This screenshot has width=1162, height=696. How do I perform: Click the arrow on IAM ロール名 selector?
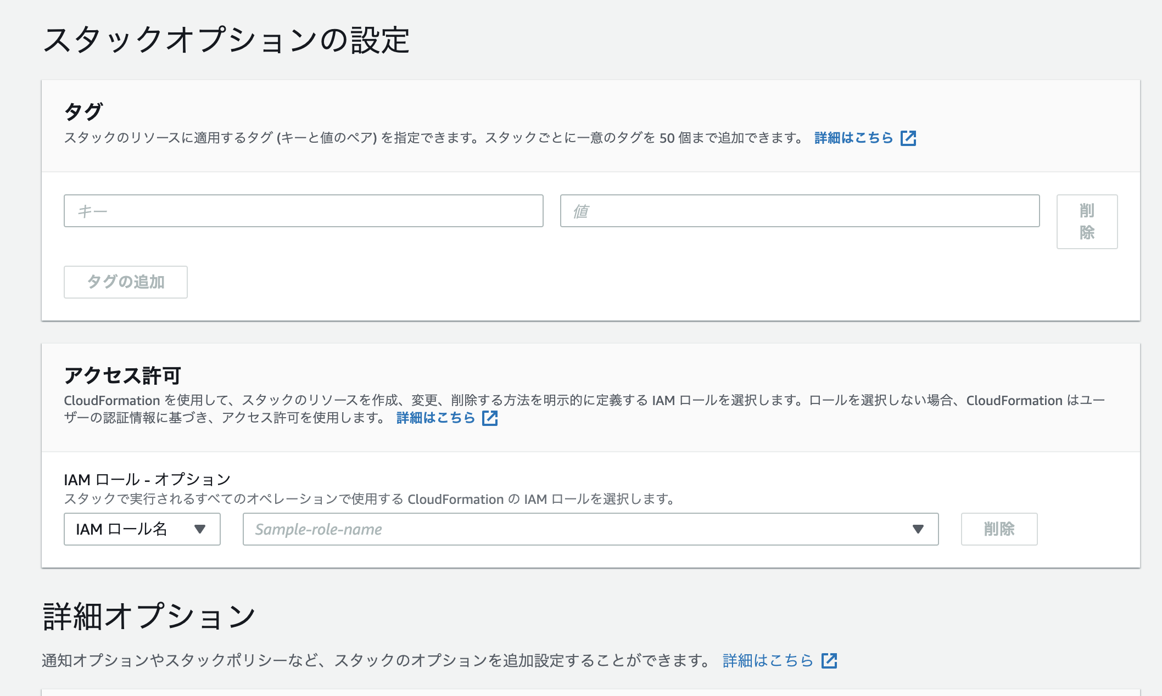(x=200, y=529)
